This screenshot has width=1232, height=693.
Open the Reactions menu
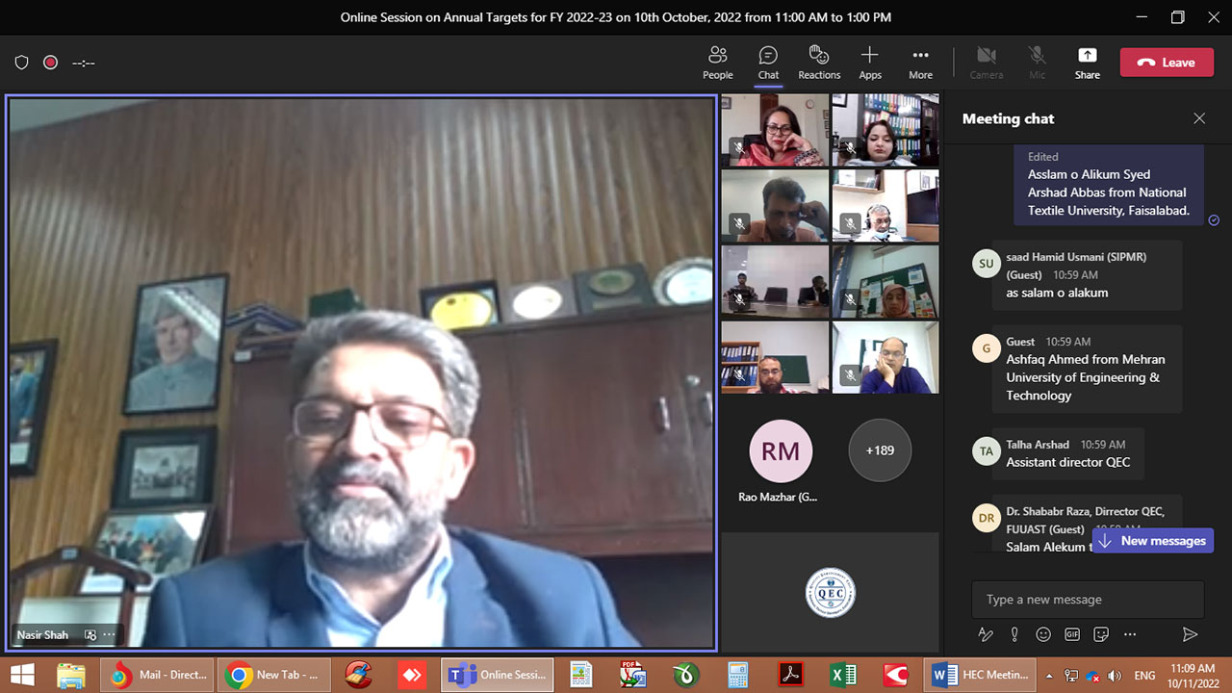[819, 63]
